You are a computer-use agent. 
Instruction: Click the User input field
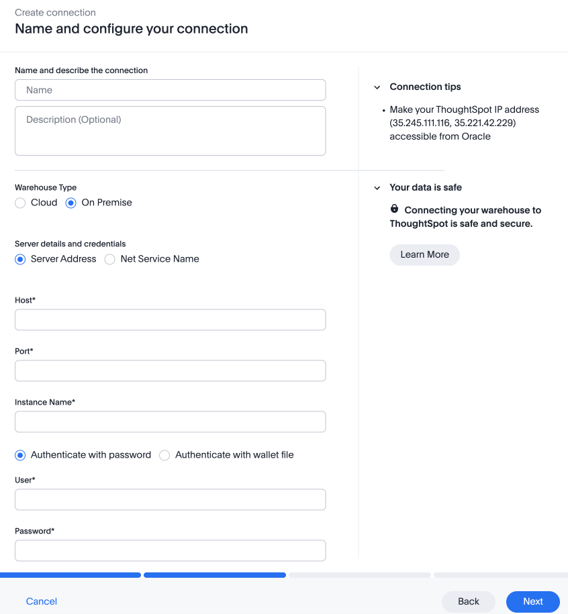coord(171,499)
